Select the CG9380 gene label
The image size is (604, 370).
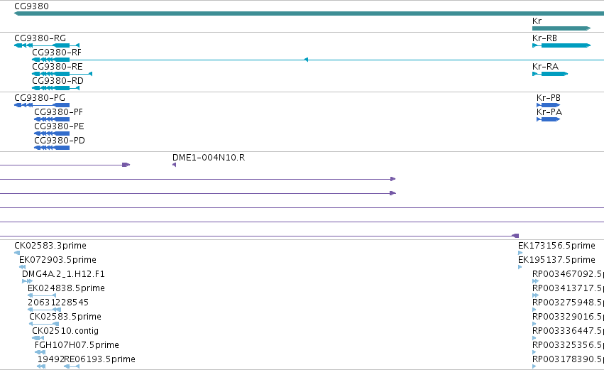point(32,6)
